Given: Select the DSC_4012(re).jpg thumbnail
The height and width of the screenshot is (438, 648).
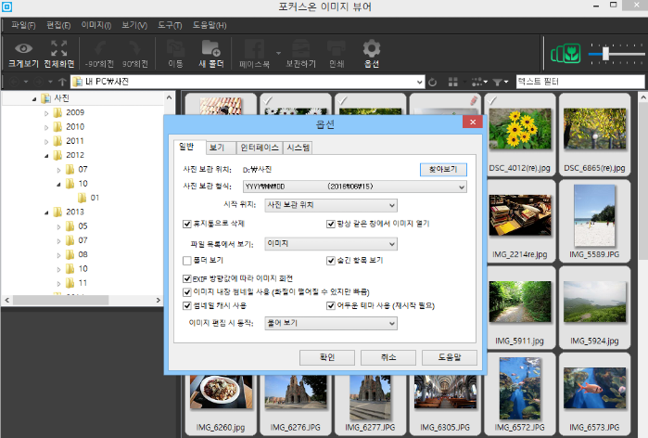Looking at the screenshot, I should tap(520, 135).
